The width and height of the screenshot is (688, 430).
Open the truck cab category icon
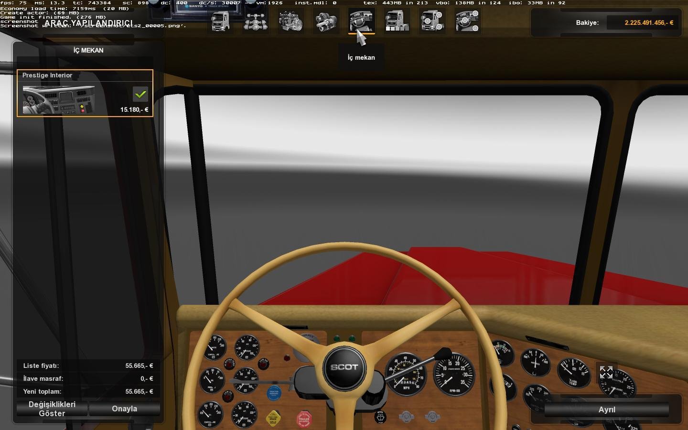(220, 21)
